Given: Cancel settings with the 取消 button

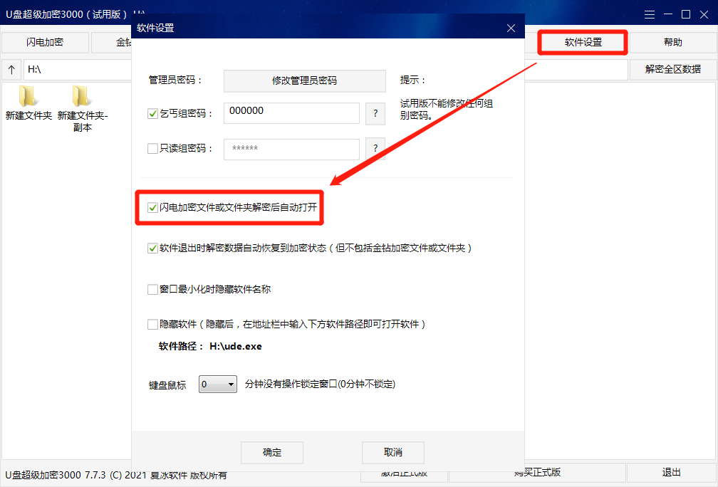Looking at the screenshot, I should point(392,452).
